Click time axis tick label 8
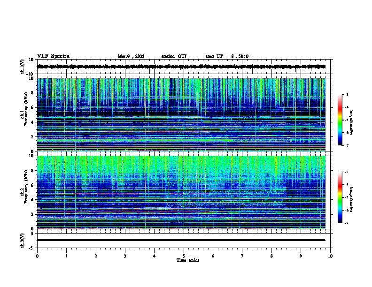 (271, 256)
